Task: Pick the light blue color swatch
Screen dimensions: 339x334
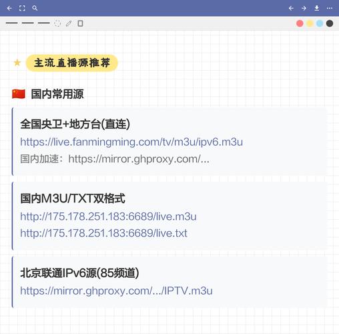Action: 320,23
